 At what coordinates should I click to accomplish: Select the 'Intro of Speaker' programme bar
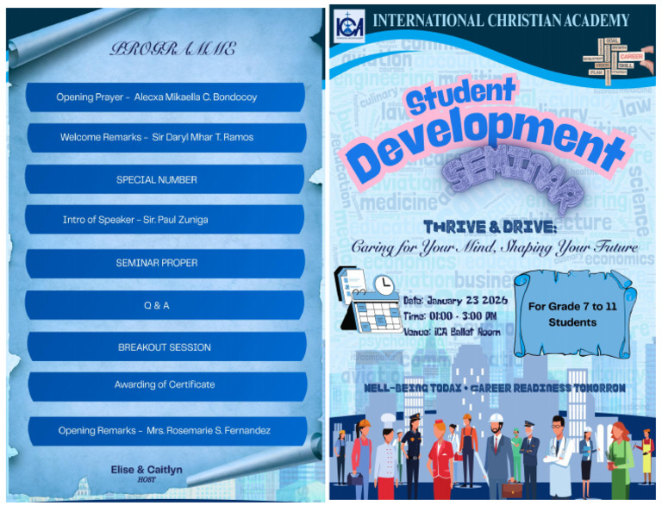pyautogui.click(x=165, y=220)
